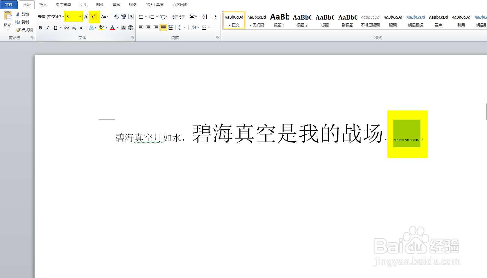Apply the 无间隔 style

click(257, 20)
